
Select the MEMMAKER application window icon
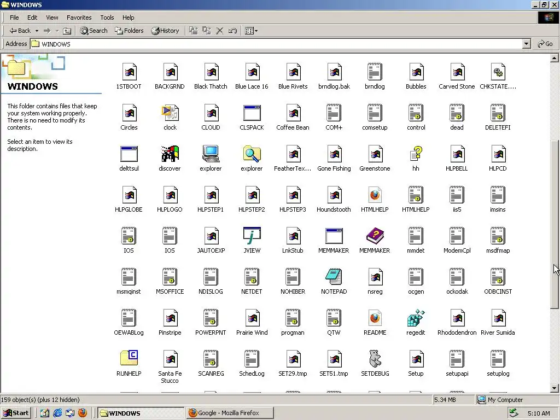(x=334, y=236)
